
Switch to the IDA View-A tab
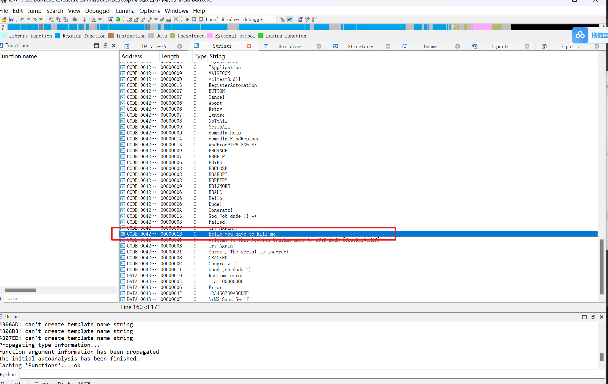tap(153, 46)
